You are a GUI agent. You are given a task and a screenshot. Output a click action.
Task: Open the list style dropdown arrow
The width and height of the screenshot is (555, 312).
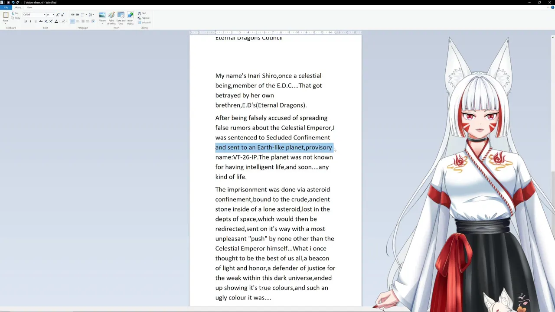coord(86,15)
